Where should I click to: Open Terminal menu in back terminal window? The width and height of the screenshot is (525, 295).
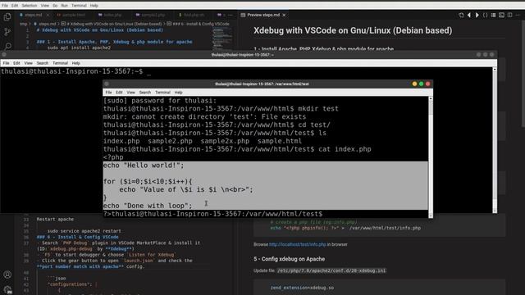[x=60, y=63]
